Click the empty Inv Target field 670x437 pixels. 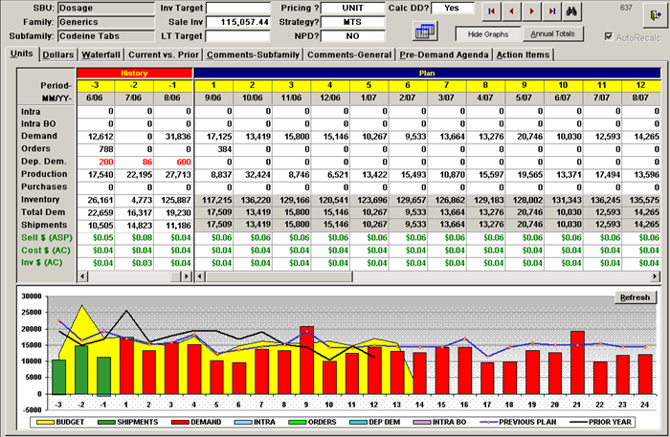238,8
